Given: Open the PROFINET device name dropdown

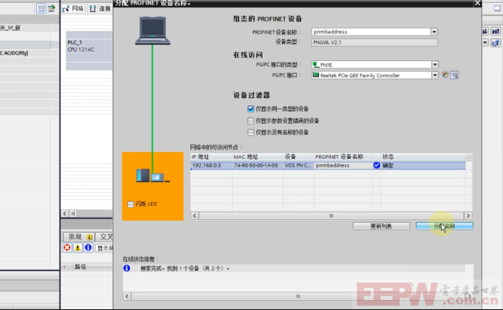Looking at the screenshot, I should point(434,32).
